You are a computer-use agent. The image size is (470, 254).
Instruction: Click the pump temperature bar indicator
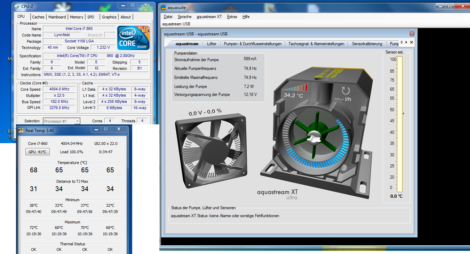pyautogui.click(x=296, y=88)
